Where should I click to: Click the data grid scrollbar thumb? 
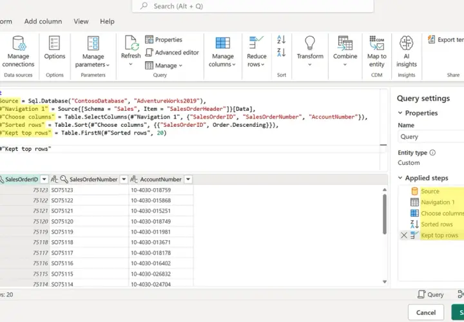click(x=384, y=214)
